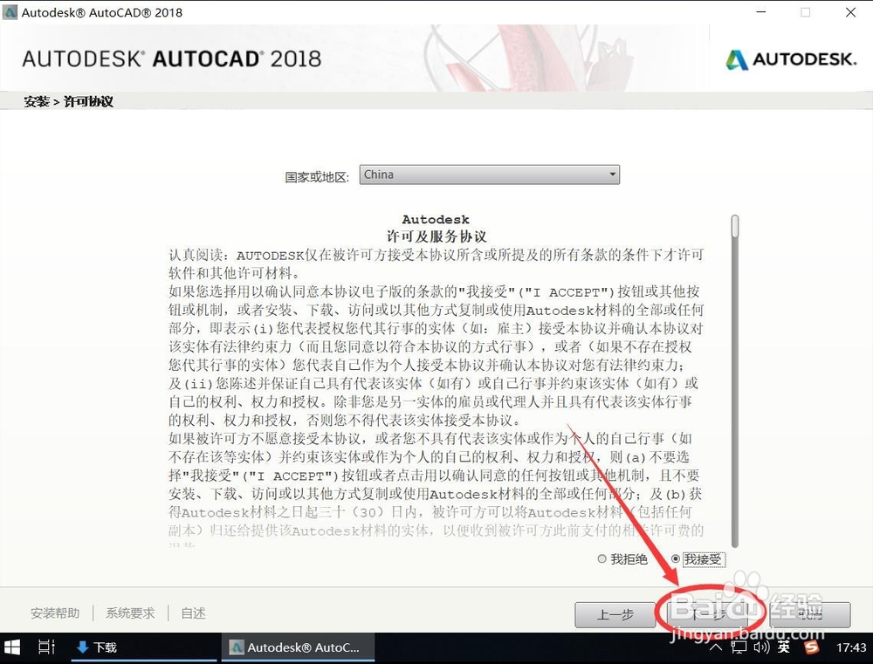Open 安装帮助 installation help

pyautogui.click(x=54, y=613)
